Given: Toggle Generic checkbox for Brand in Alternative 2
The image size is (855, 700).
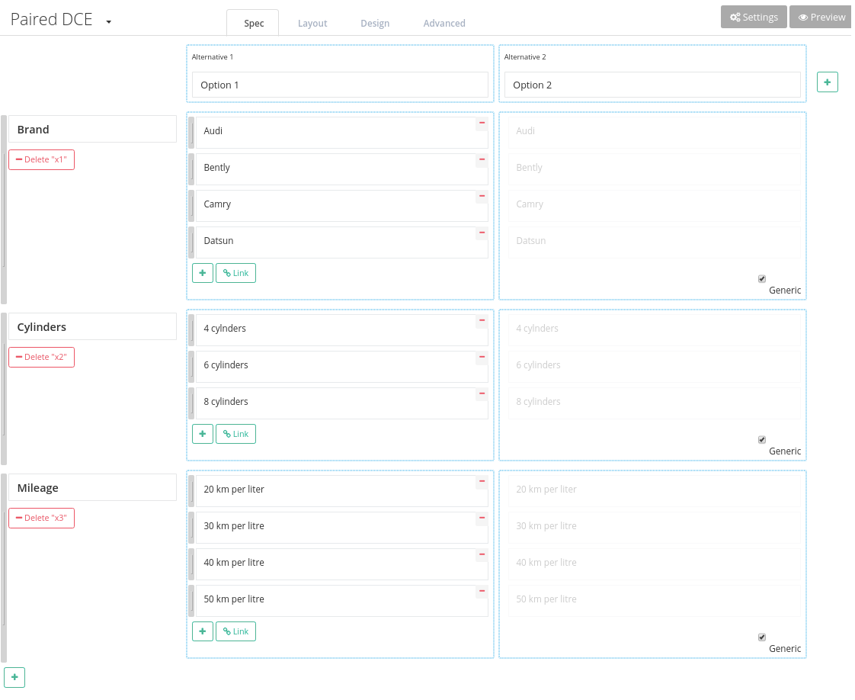Looking at the screenshot, I should pos(761,278).
